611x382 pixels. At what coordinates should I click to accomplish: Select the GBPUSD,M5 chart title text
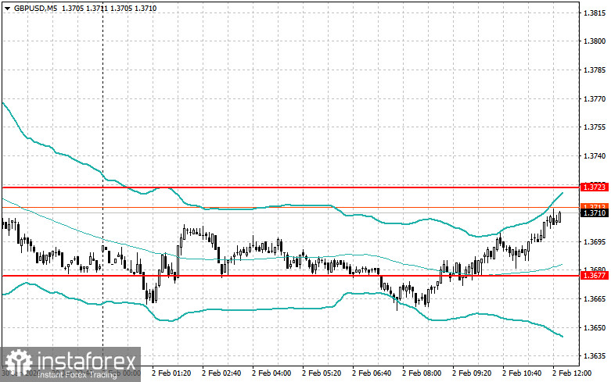click(35, 8)
